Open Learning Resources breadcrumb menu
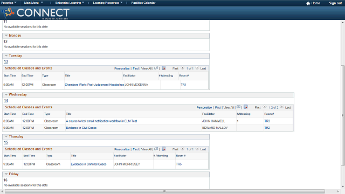Viewport: 345px width, 194px height. (108, 3)
